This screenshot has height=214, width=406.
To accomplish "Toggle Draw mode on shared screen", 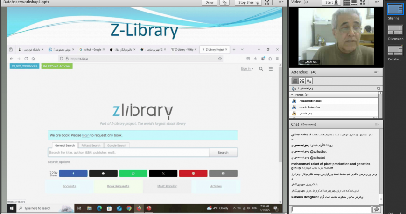I will pyautogui.click(x=210, y=2).
